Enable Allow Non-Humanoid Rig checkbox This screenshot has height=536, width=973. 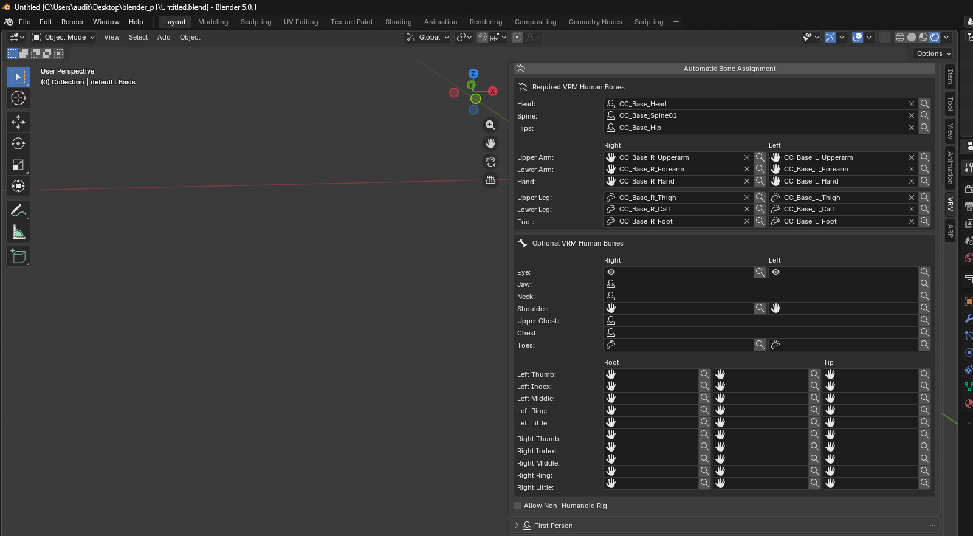pos(518,506)
